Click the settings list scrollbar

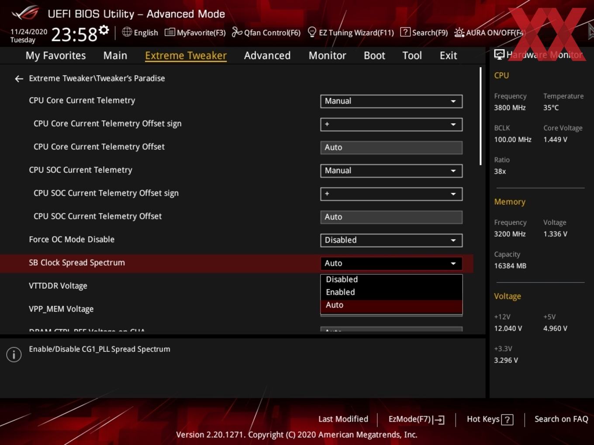pyautogui.click(x=480, y=116)
